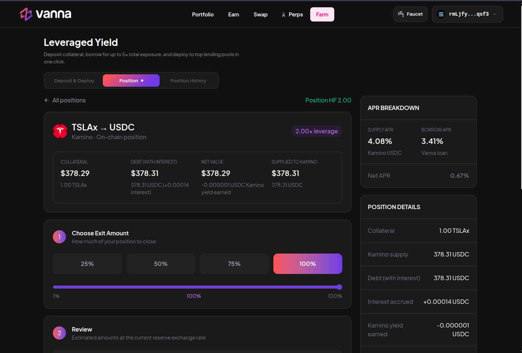Click the Net Value $378.29 figure
Screen dimensions: 522x353
(x=216, y=173)
